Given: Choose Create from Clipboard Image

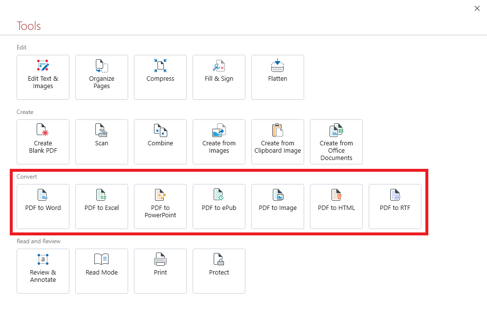Looking at the screenshot, I should tap(278, 142).
